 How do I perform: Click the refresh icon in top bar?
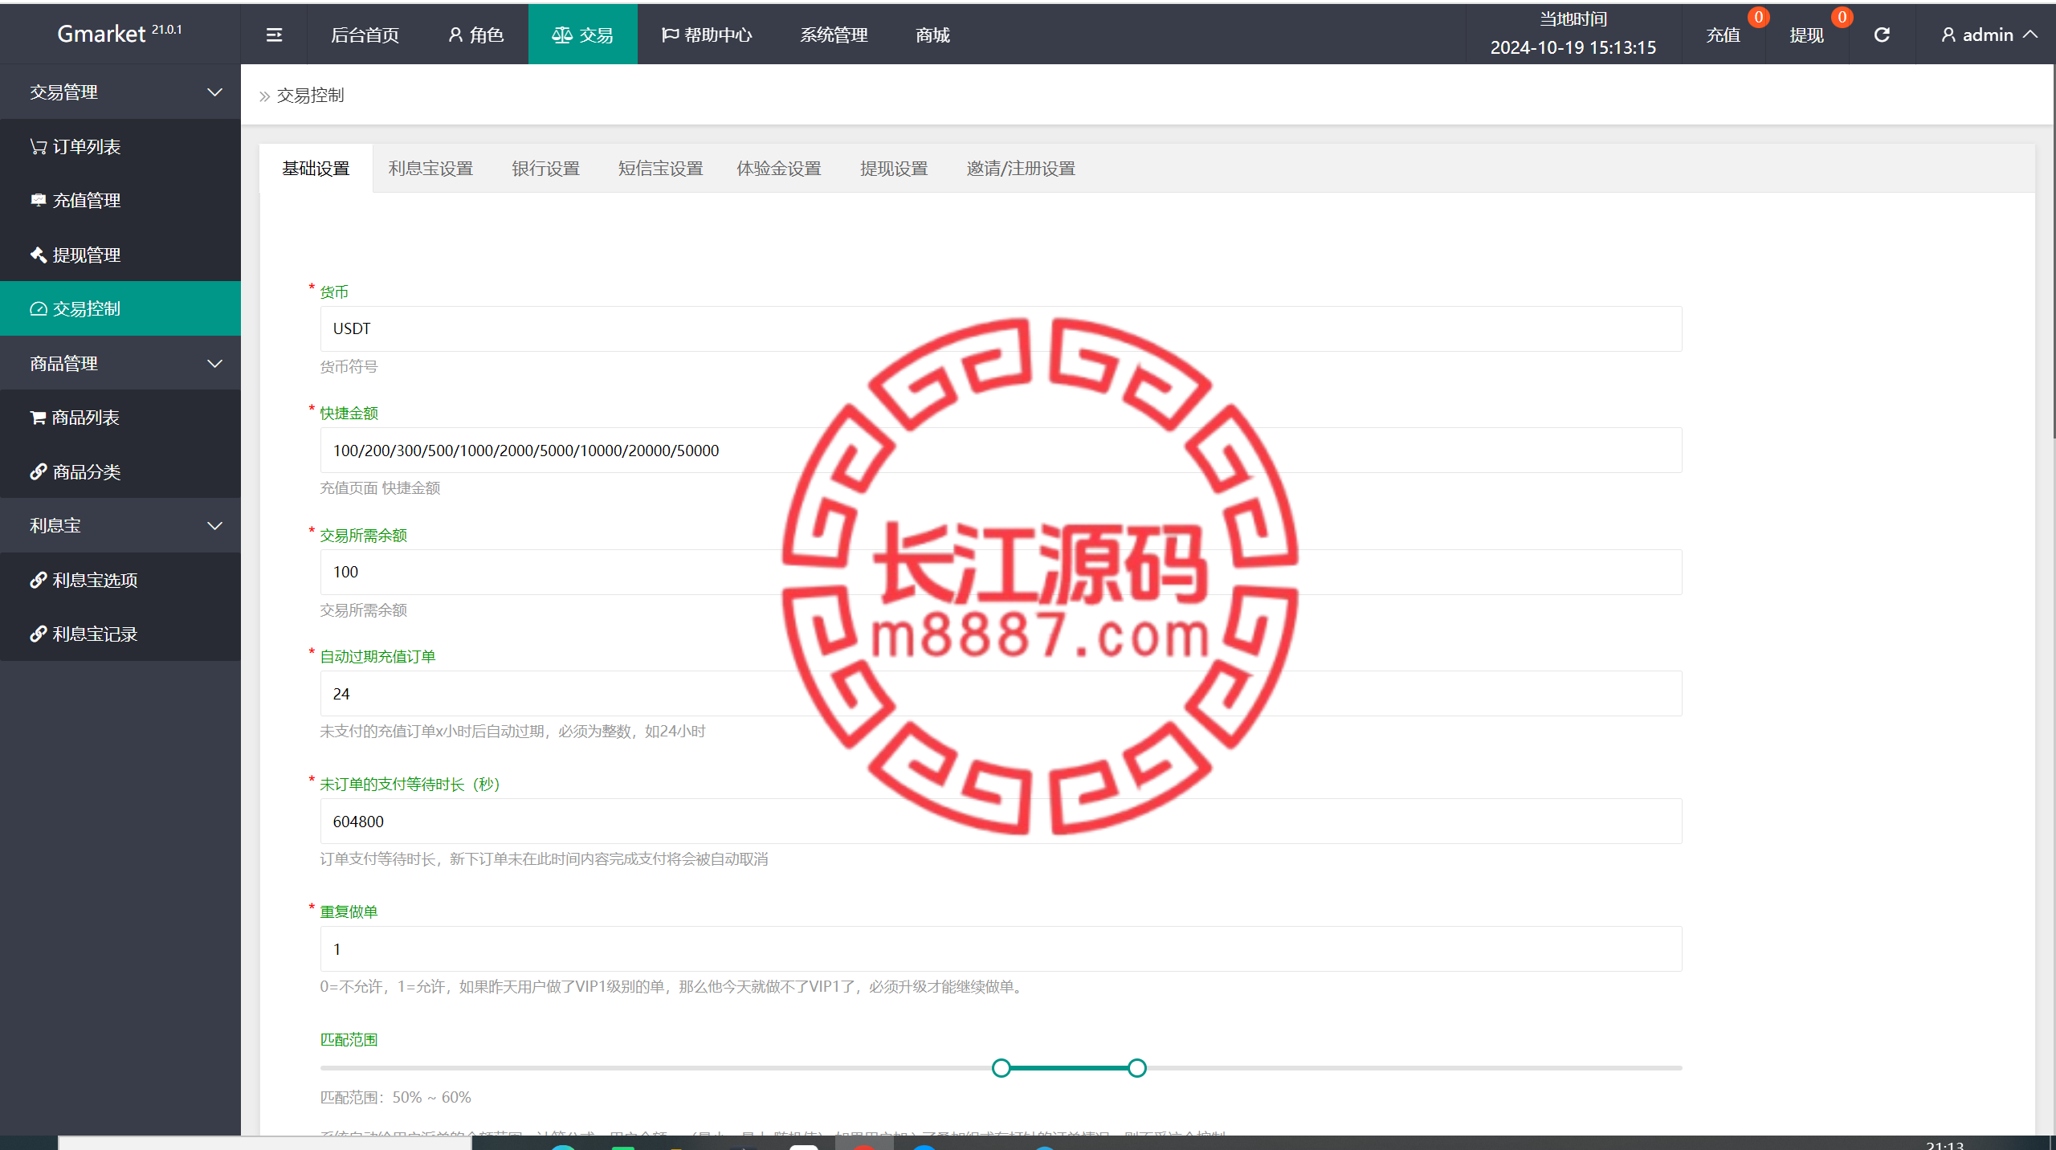click(1882, 35)
